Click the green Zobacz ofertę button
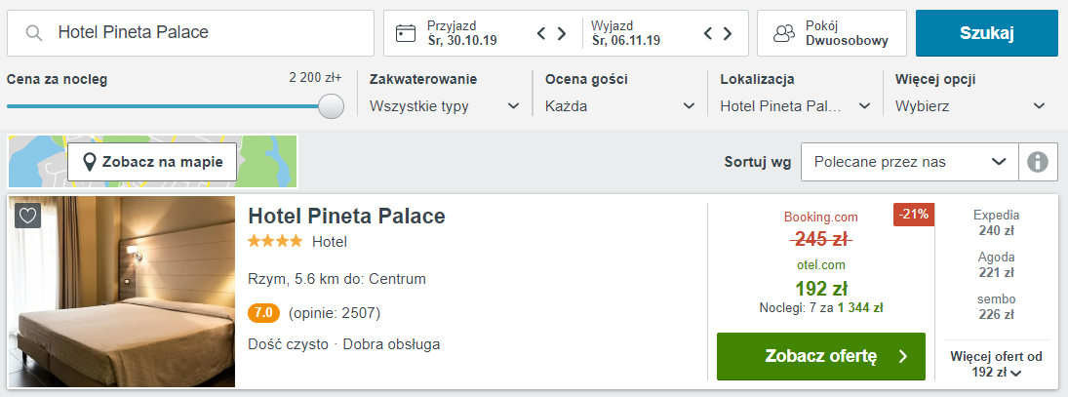 [821, 356]
